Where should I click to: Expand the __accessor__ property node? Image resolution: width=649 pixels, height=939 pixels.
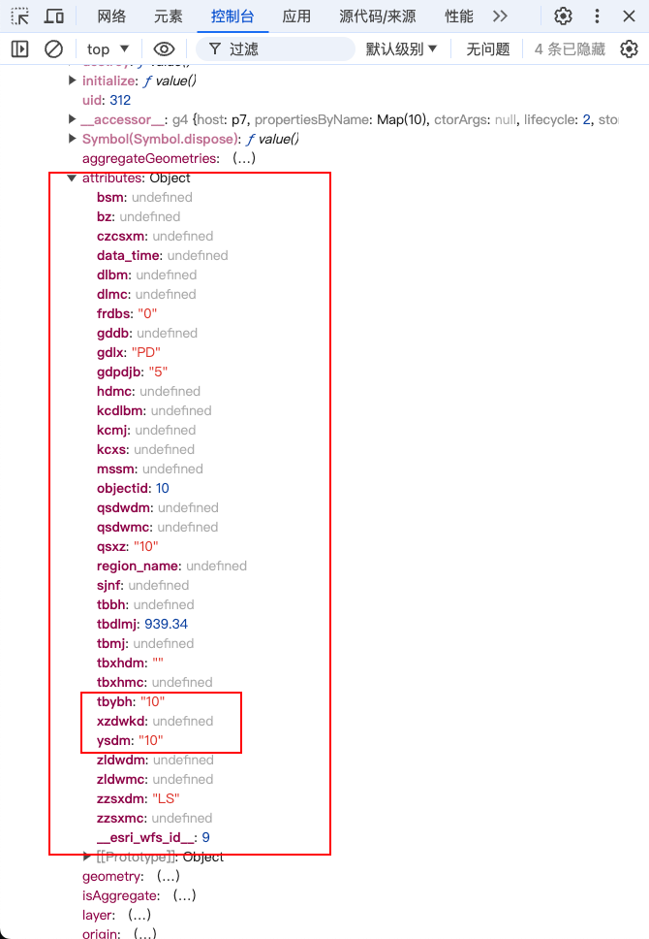coord(73,119)
